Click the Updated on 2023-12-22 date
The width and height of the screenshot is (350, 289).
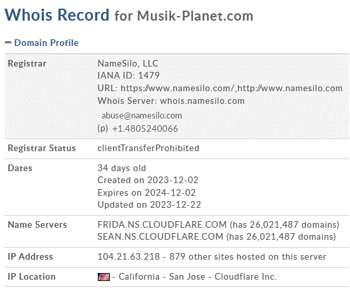pos(149,204)
